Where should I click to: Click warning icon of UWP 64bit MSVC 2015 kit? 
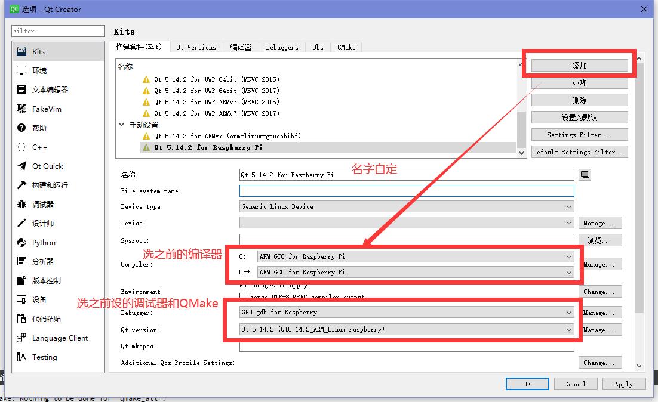tap(146, 80)
